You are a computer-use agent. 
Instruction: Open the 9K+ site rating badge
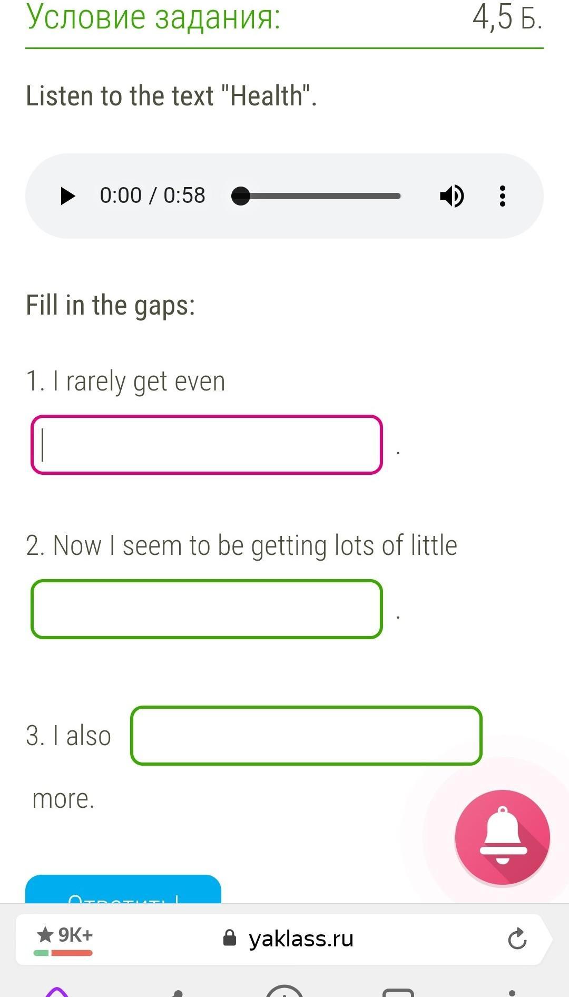[x=64, y=939]
